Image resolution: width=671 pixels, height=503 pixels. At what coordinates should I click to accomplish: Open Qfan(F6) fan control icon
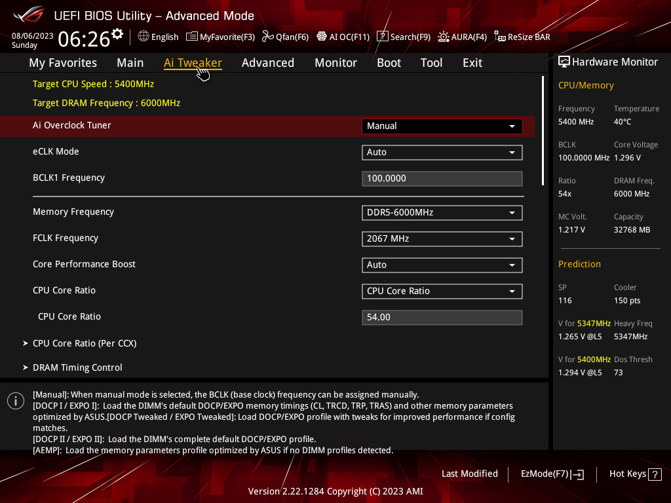click(268, 37)
